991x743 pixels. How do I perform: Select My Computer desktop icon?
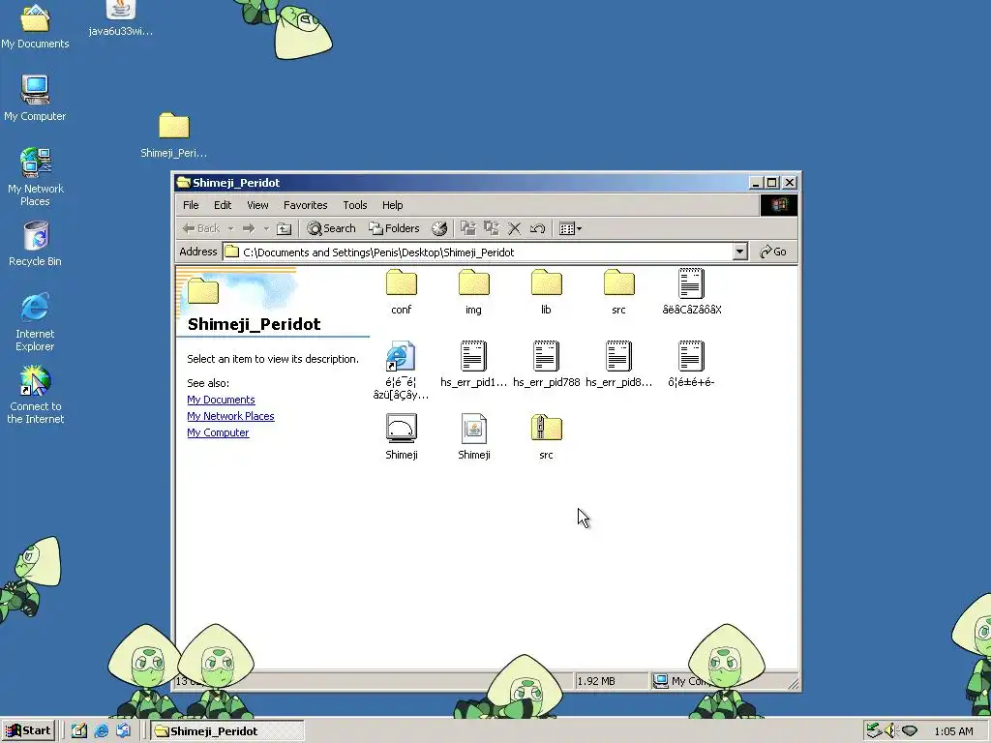coord(35,98)
